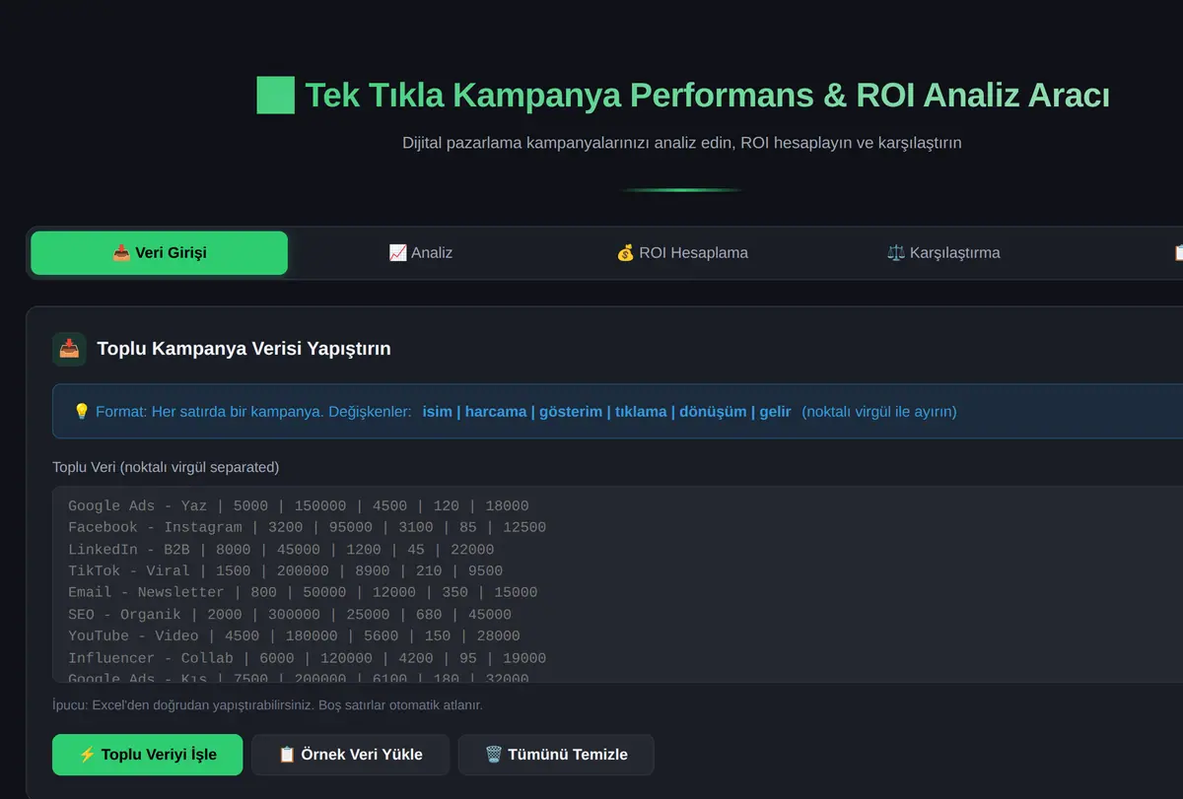Click the 'Facebook - Instagram' data line
The image size is (1183, 799).
pyautogui.click(x=307, y=527)
